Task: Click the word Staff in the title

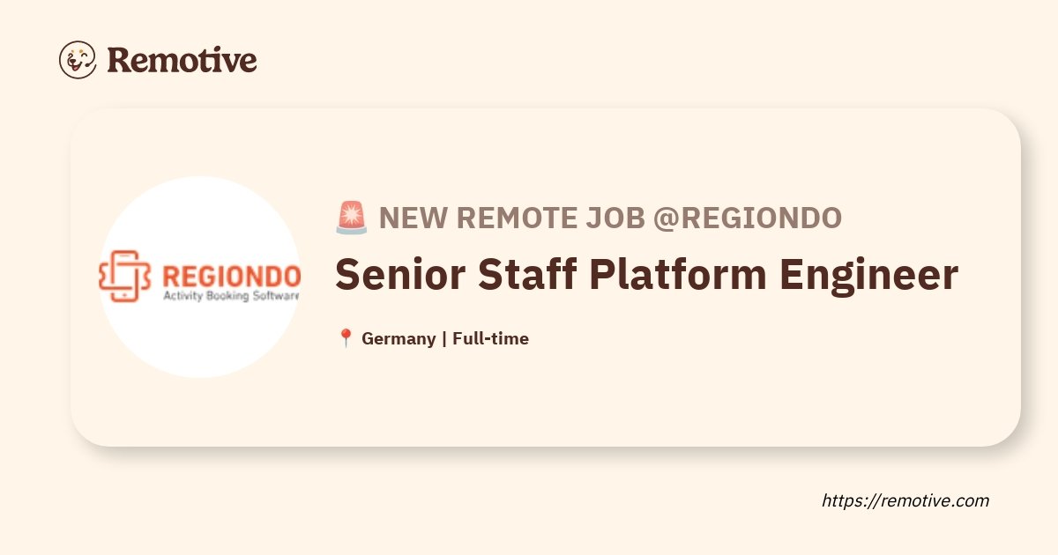Action: (x=527, y=276)
